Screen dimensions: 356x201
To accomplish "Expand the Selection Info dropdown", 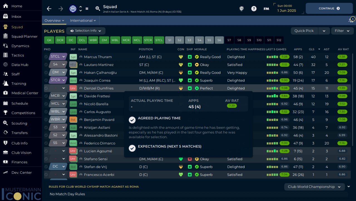I will pos(86,31).
